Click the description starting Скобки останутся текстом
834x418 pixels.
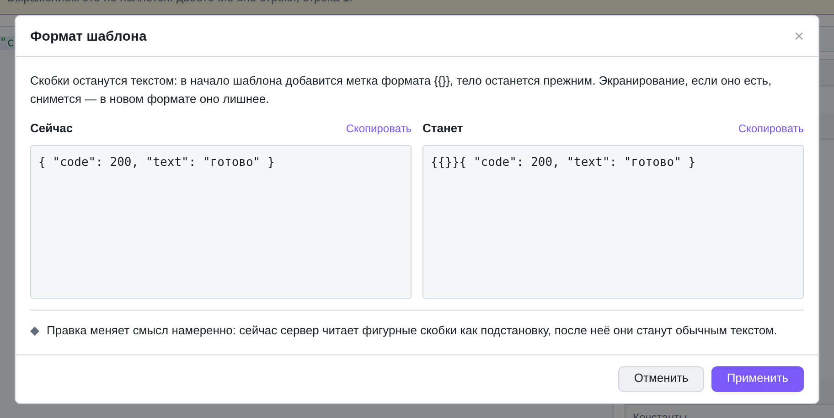401,90
